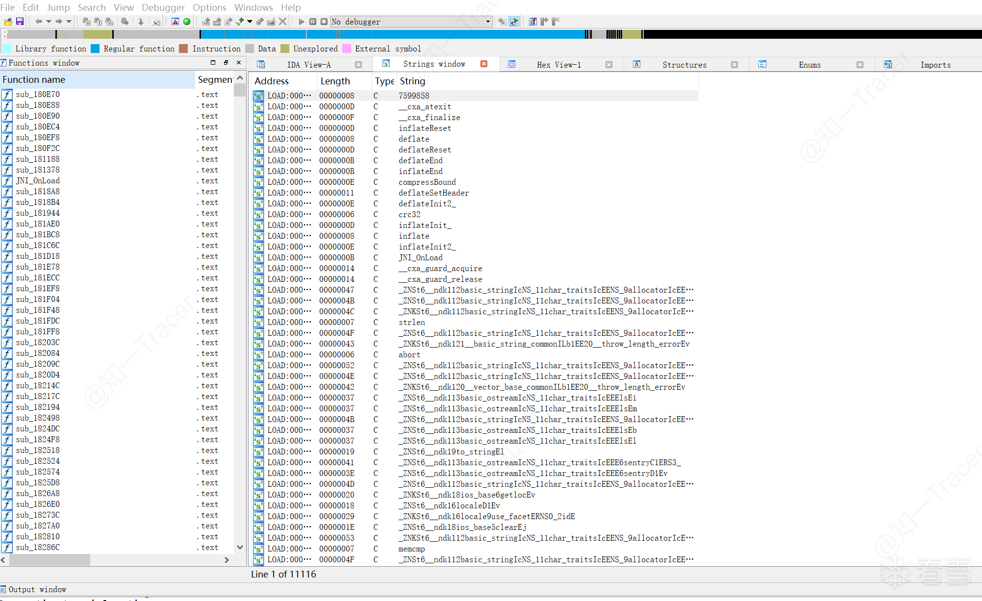Click the Regular function color swatch

tap(95, 49)
